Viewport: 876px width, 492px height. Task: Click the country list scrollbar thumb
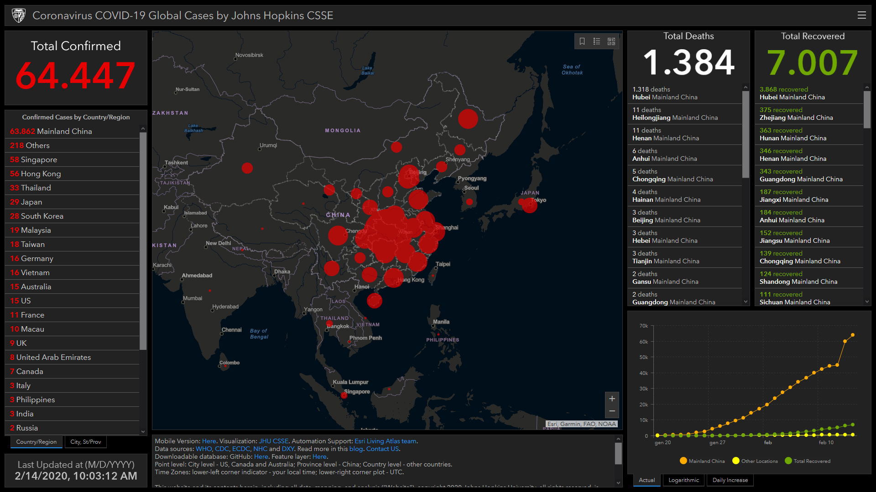pos(143,241)
